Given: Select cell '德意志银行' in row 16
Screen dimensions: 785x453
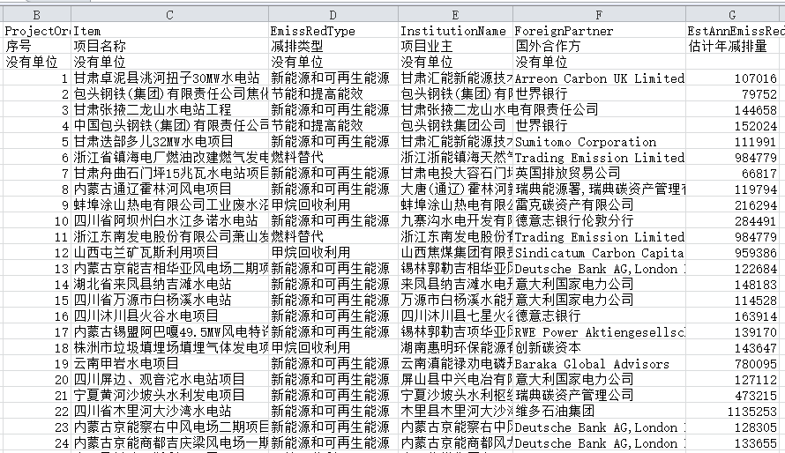Looking at the screenshot, I should pyautogui.click(x=599, y=316).
